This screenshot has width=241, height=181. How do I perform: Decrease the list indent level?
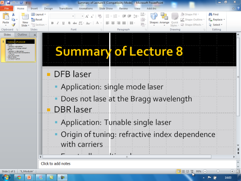click(124, 16)
